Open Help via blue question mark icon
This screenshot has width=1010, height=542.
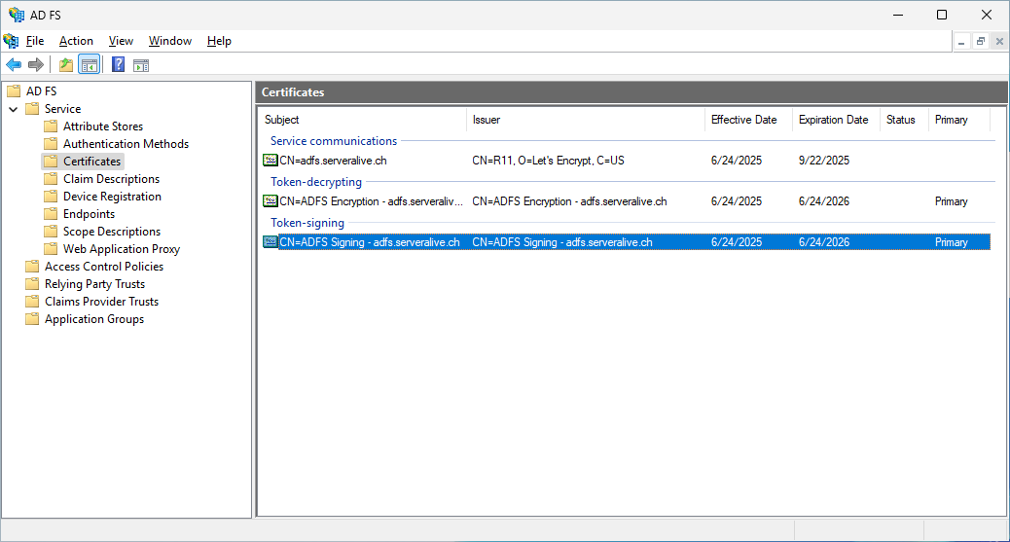tap(118, 64)
